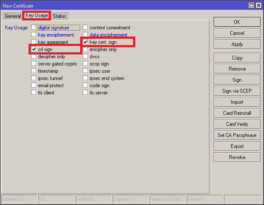Check the code sign box
Image resolution: width=264 pixels, height=205 pixels.
point(85,85)
